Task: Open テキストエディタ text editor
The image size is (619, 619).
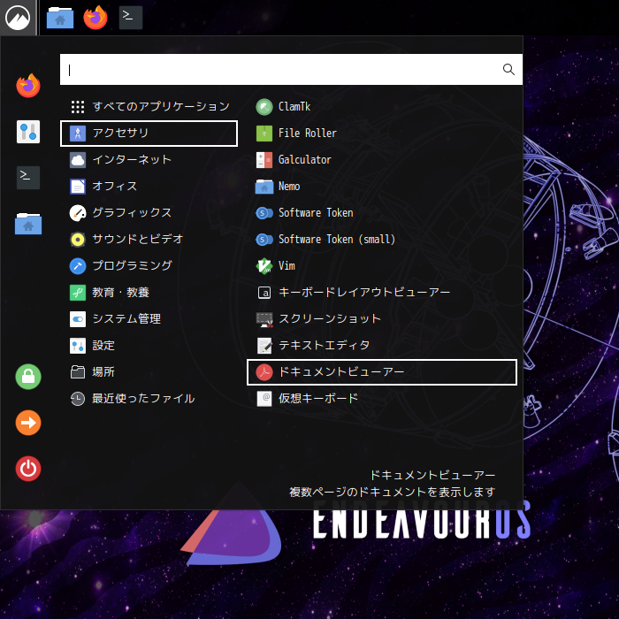Action: click(x=382, y=346)
